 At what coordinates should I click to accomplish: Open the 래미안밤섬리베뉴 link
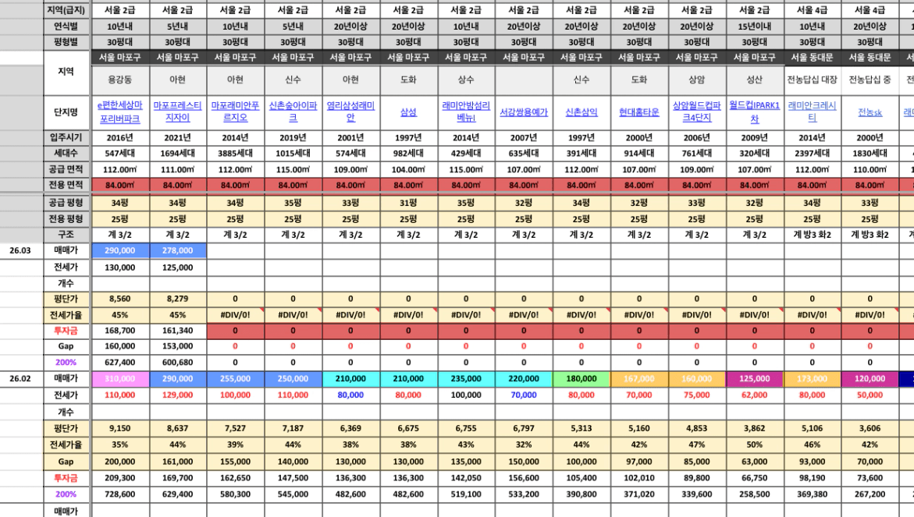click(466, 112)
